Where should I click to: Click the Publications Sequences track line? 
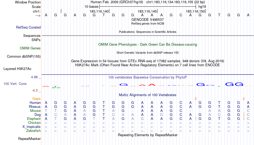point(148,36)
